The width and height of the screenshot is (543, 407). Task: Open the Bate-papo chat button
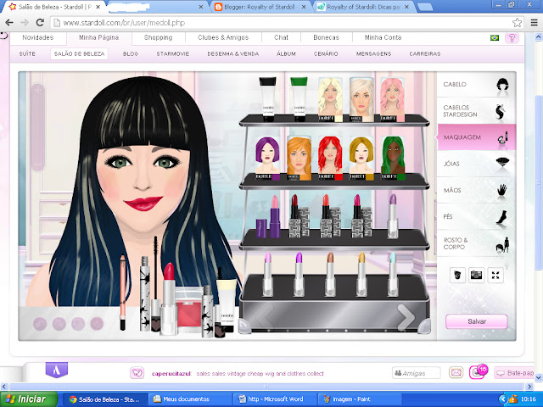click(x=515, y=373)
